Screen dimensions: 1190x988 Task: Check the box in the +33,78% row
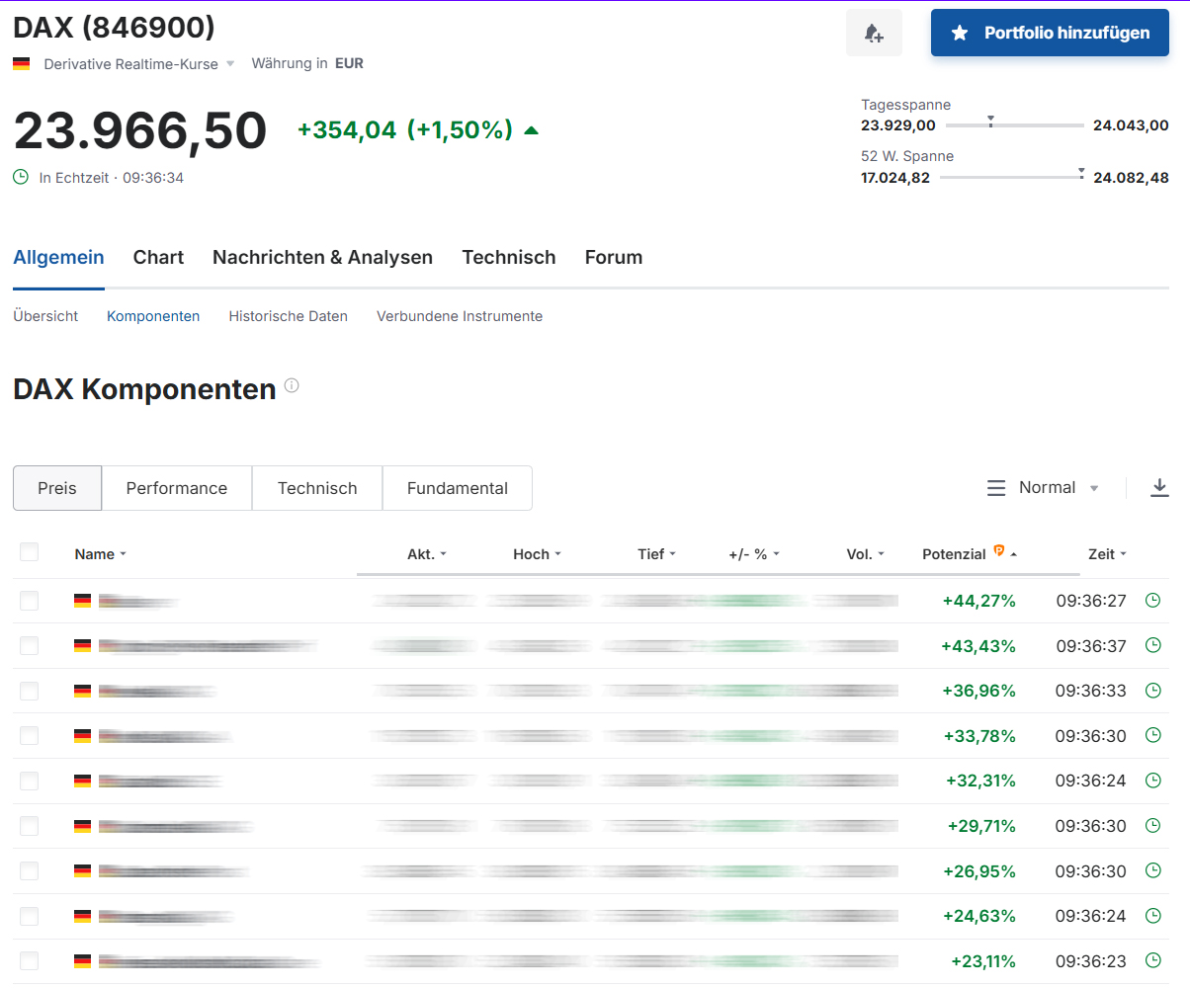coord(29,735)
